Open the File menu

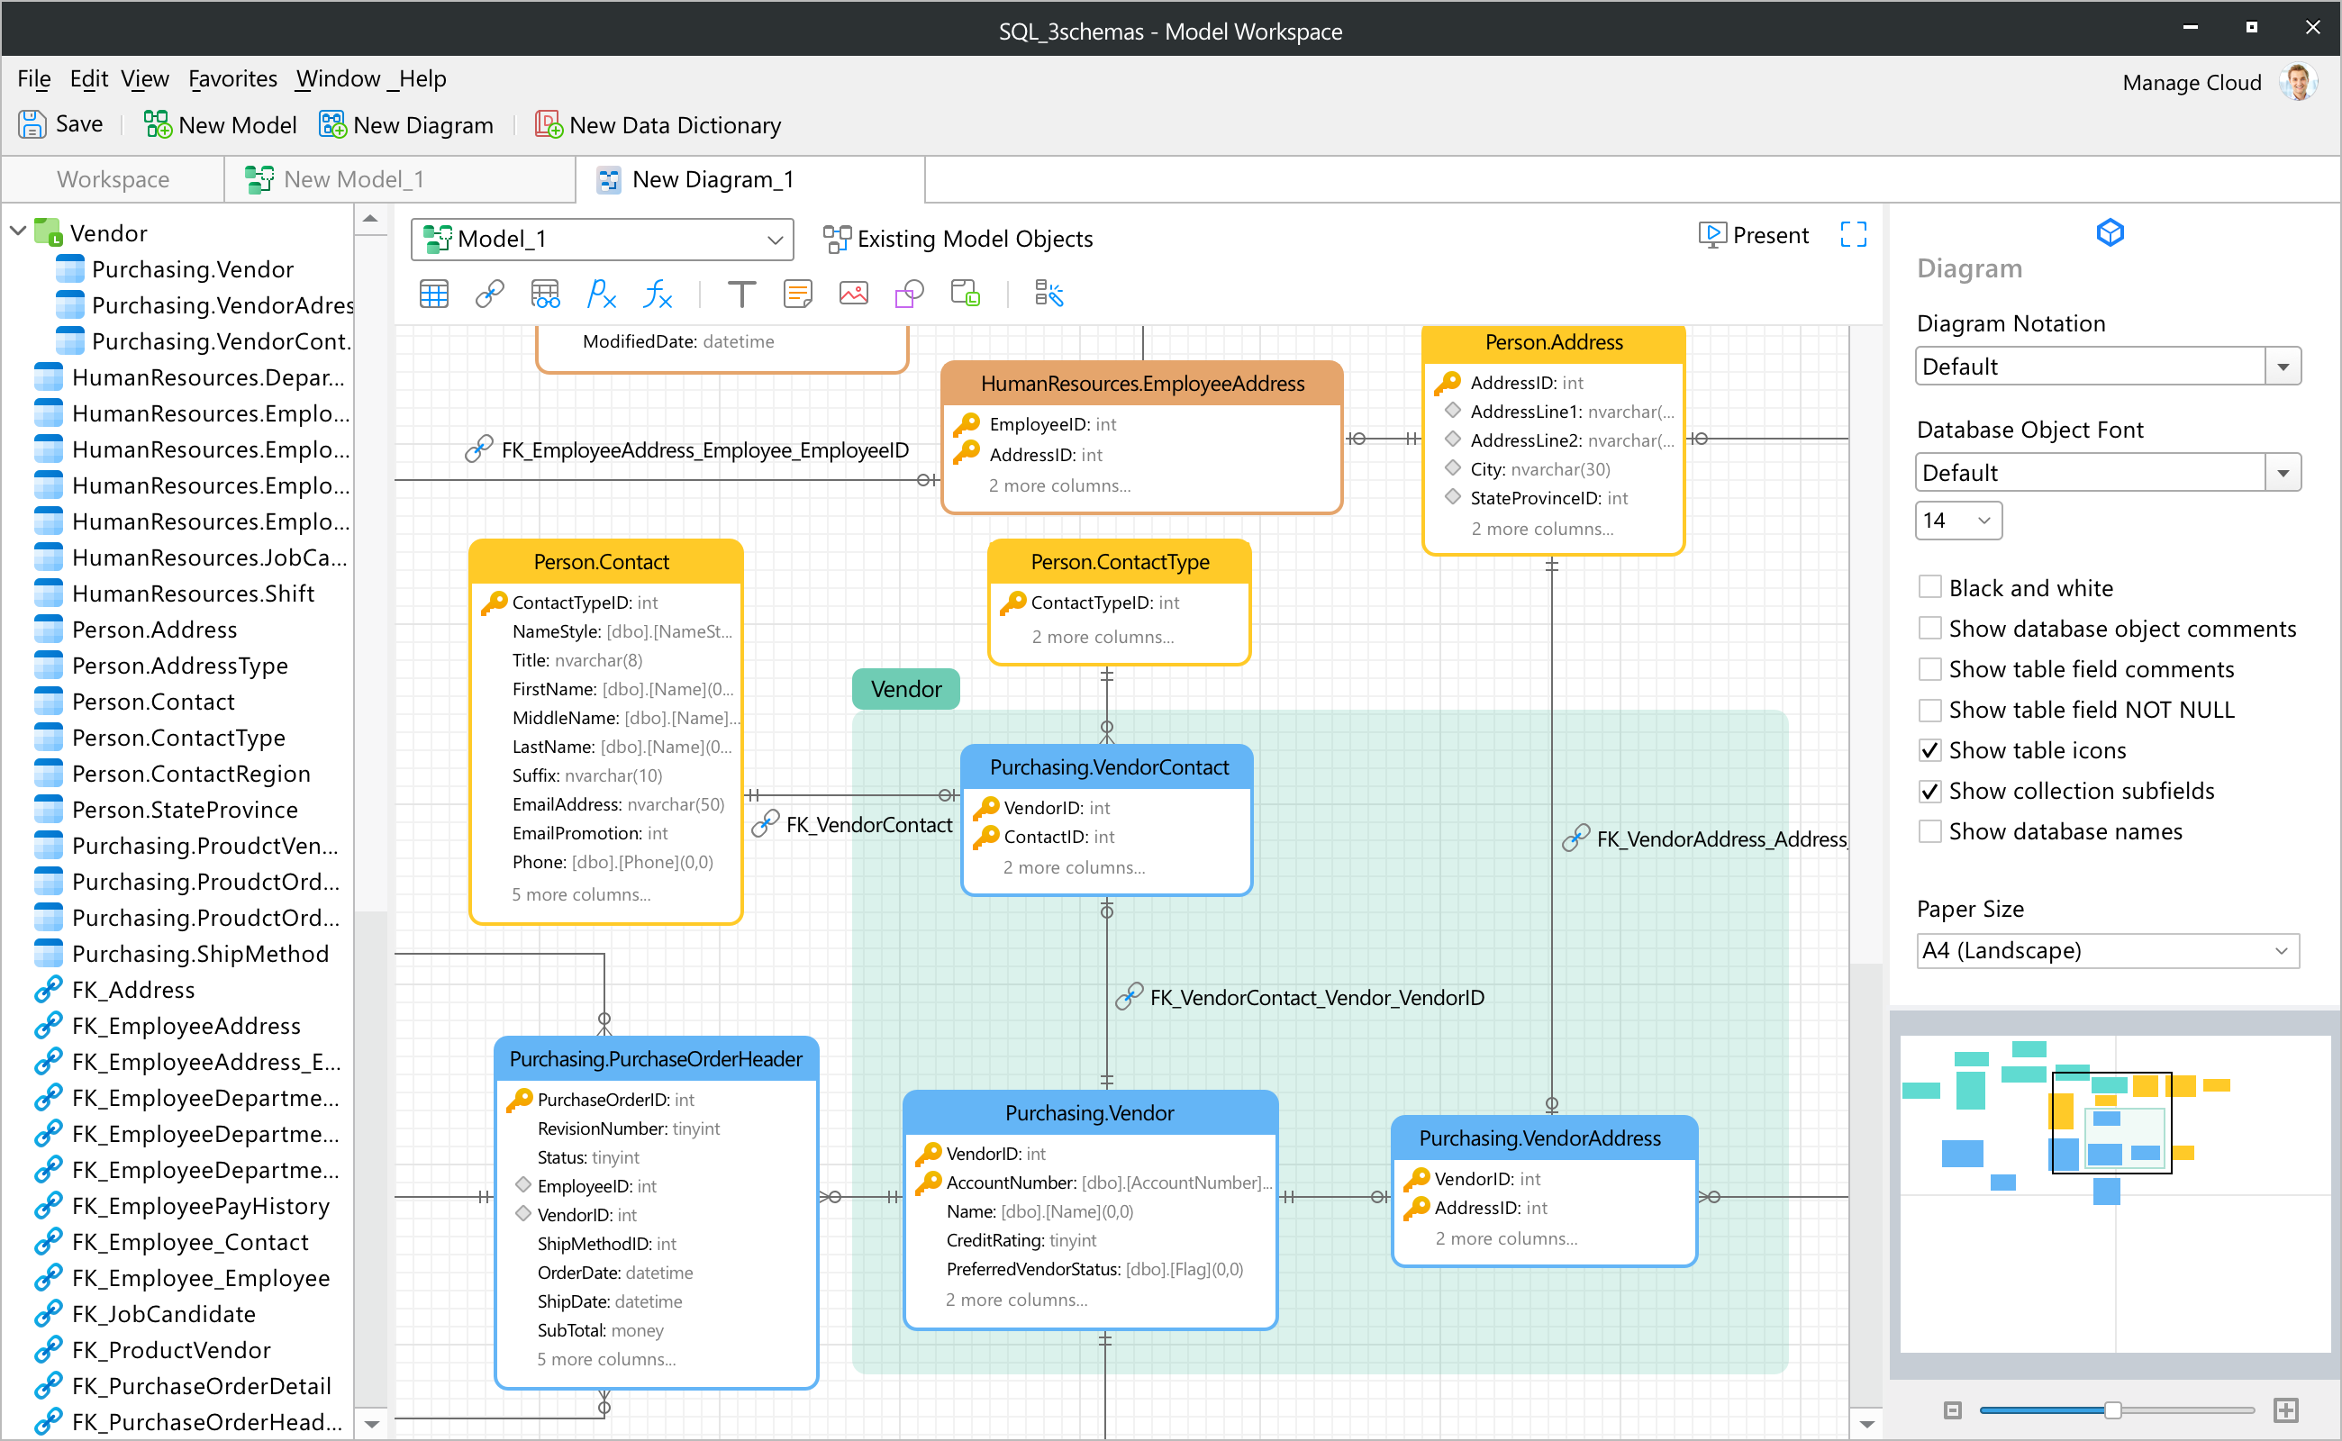(x=33, y=78)
